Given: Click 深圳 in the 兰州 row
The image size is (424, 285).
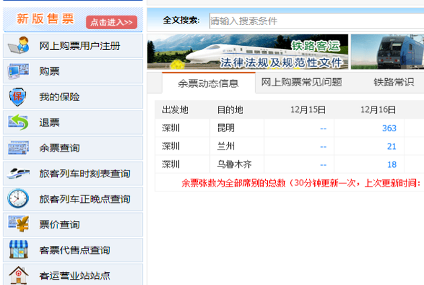Looking at the screenshot, I should (x=171, y=146).
